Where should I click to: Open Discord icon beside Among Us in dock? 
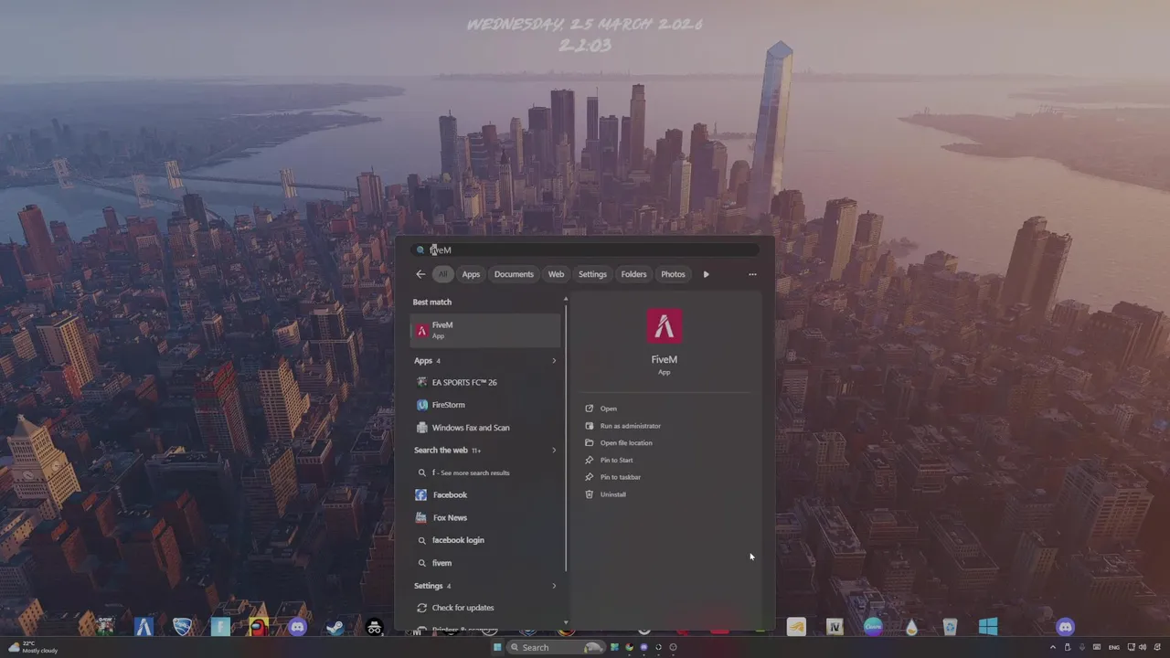tap(297, 627)
